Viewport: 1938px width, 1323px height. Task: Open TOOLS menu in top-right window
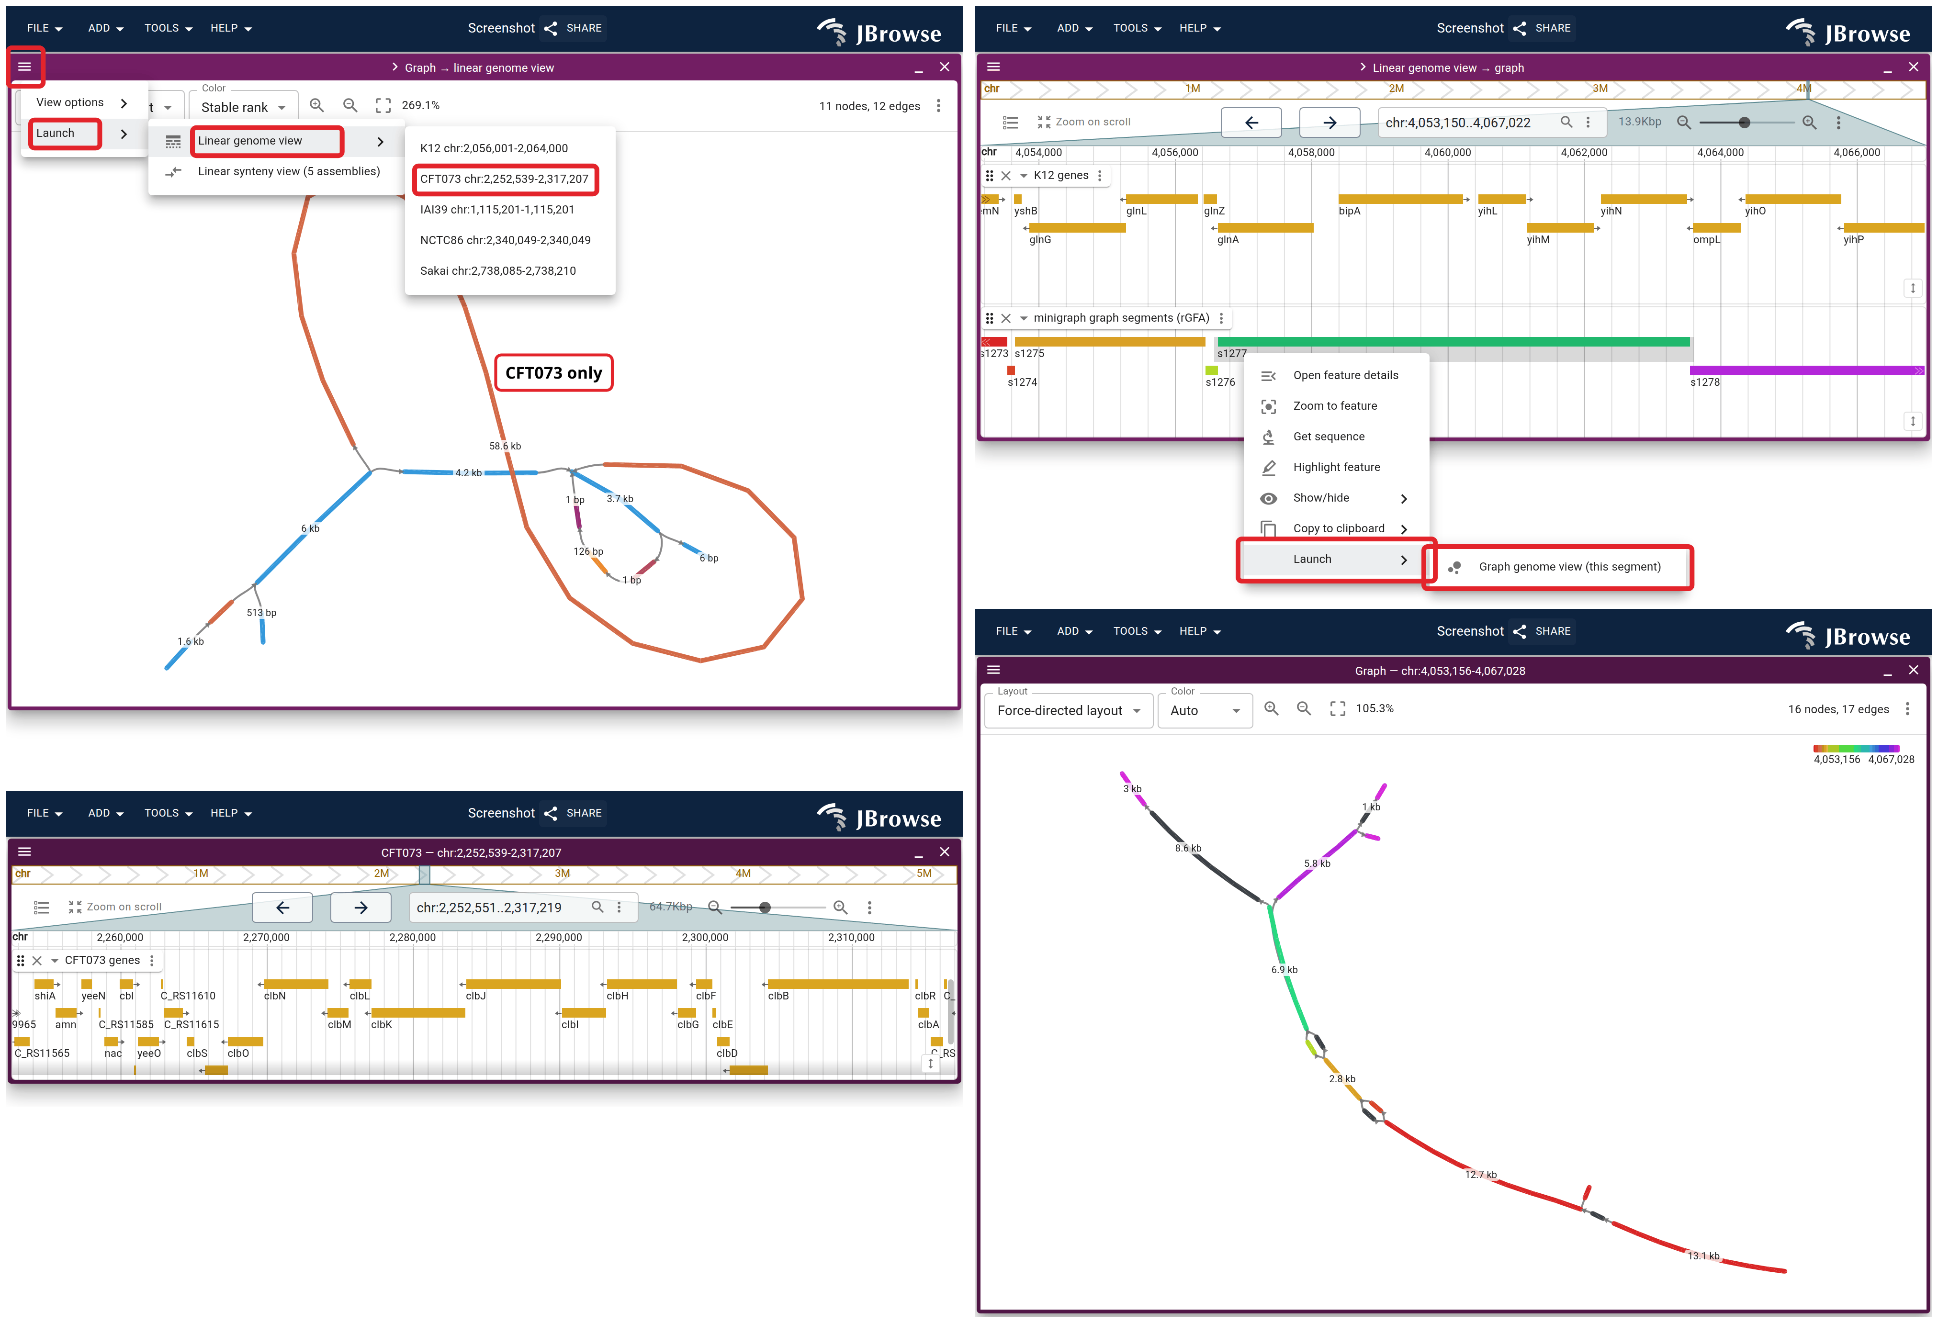click(1137, 28)
